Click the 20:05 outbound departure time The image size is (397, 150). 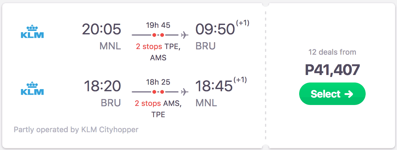click(x=101, y=30)
